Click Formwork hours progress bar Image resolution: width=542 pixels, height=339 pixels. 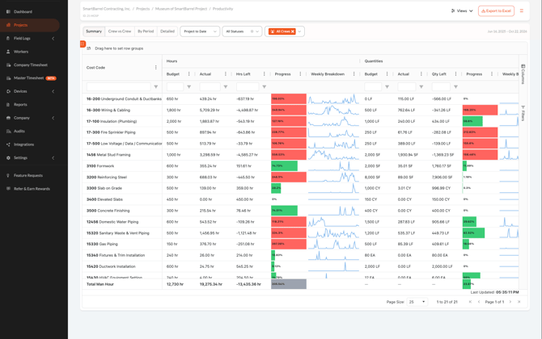point(284,166)
